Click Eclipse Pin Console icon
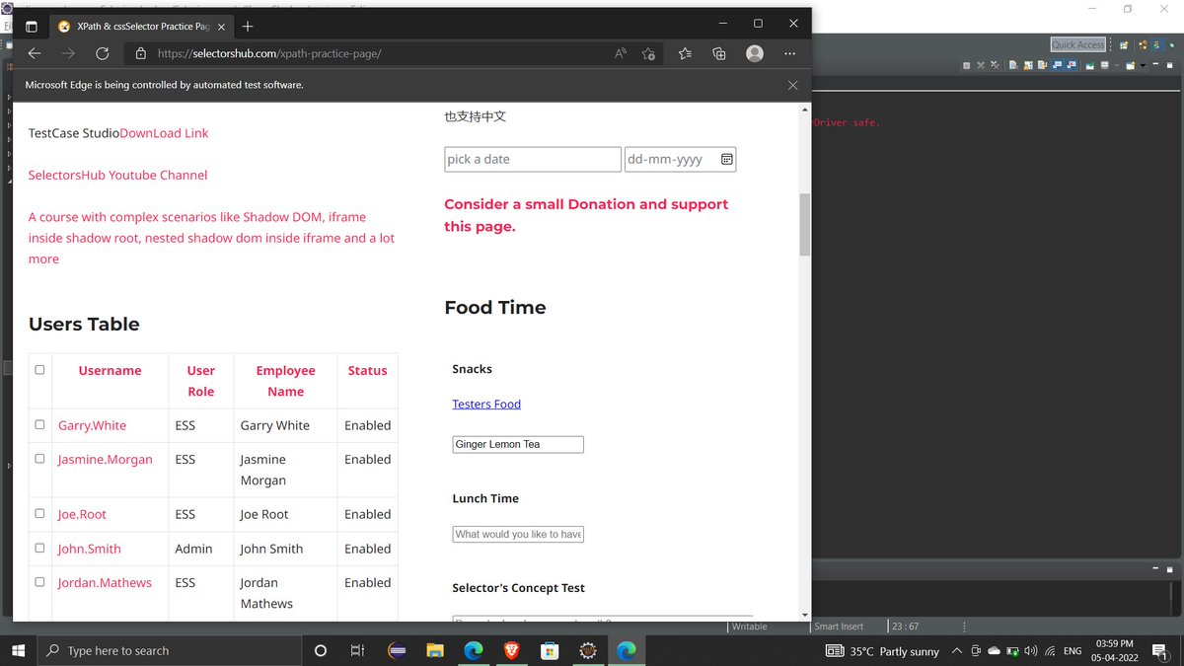The width and height of the screenshot is (1184, 666). click(x=1090, y=65)
